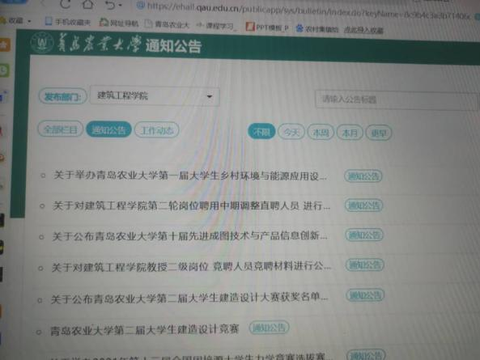Click the 通知公告 page header title
Screen dimensions: 480x360
click(x=173, y=46)
